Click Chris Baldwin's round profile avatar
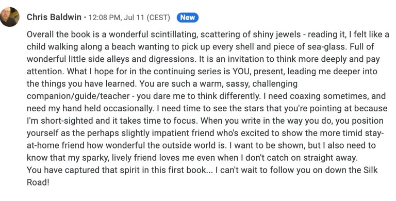The height and width of the screenshot is (201, 396). point(10,17)
